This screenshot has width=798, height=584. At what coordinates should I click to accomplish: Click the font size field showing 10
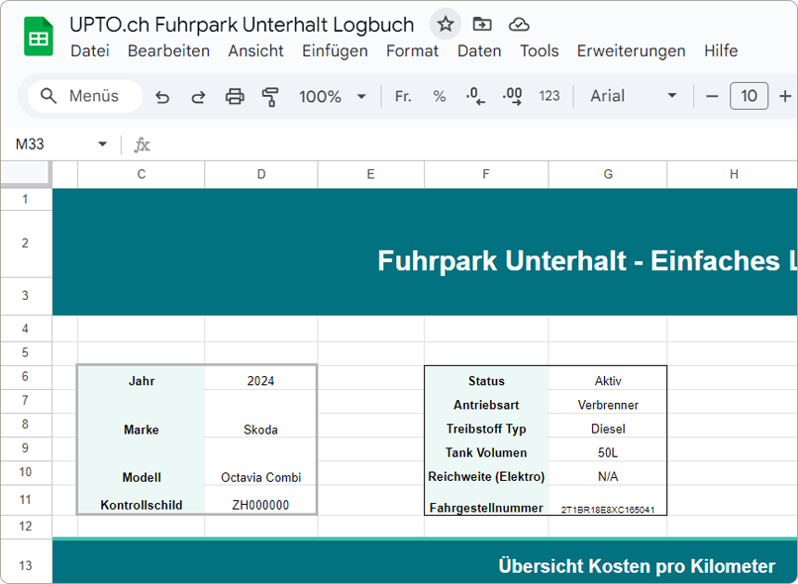point(748,96)
